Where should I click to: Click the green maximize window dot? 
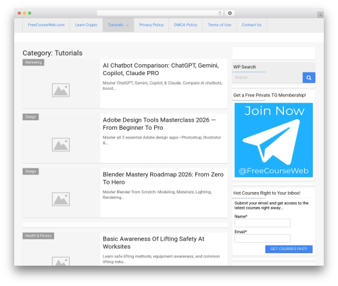30,13
